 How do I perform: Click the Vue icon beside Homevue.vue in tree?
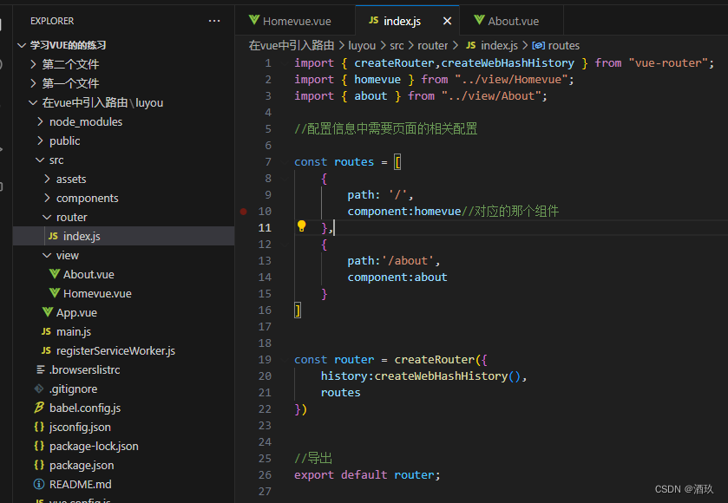[55, 293]
